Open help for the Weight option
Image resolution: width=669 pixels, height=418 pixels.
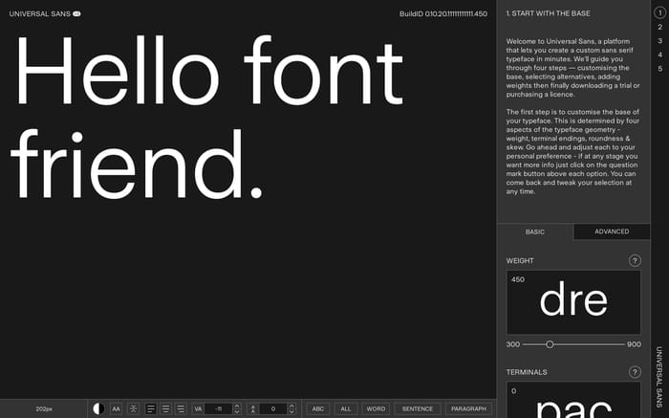click(x=635, y=260)
